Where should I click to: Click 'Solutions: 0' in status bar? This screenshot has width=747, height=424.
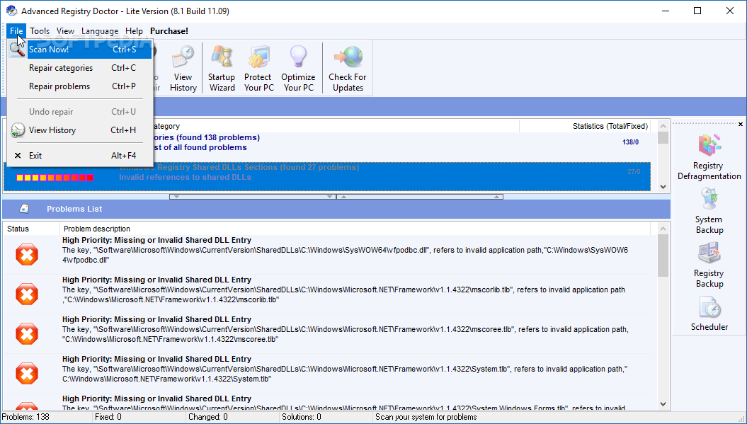click(x=302, y=417)
